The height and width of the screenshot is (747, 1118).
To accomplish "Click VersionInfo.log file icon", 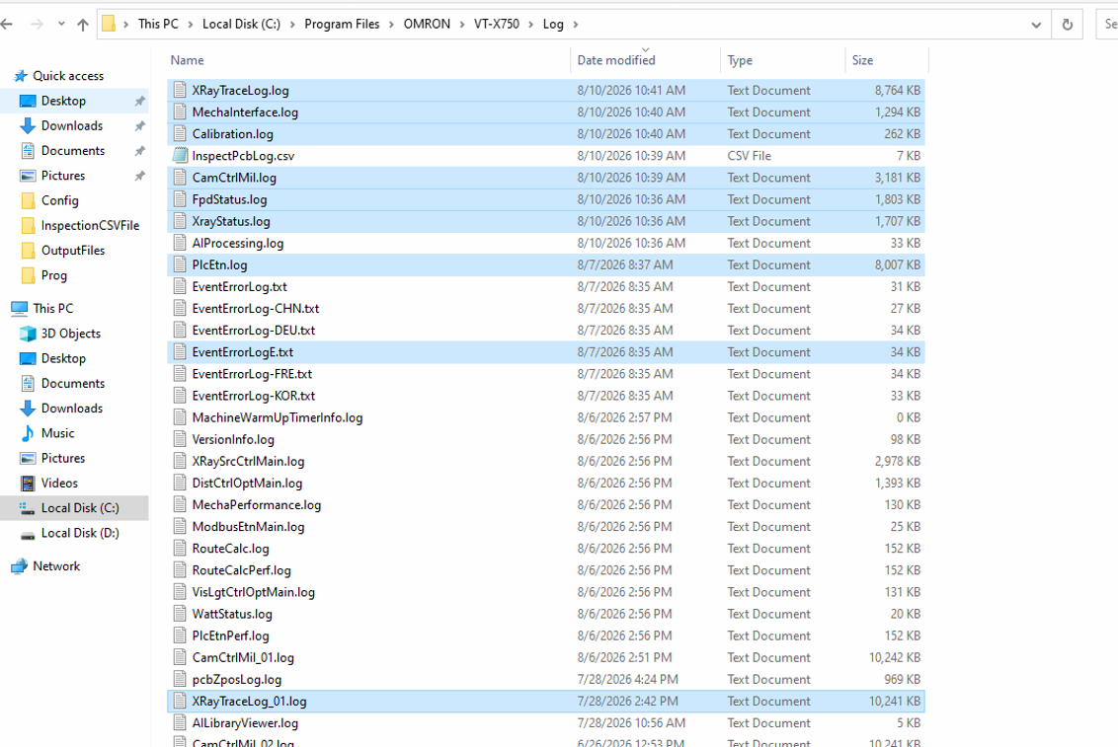I will click(x=180, y=439).
